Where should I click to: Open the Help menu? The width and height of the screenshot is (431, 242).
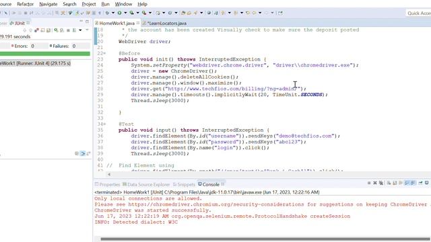pos(142,4)
